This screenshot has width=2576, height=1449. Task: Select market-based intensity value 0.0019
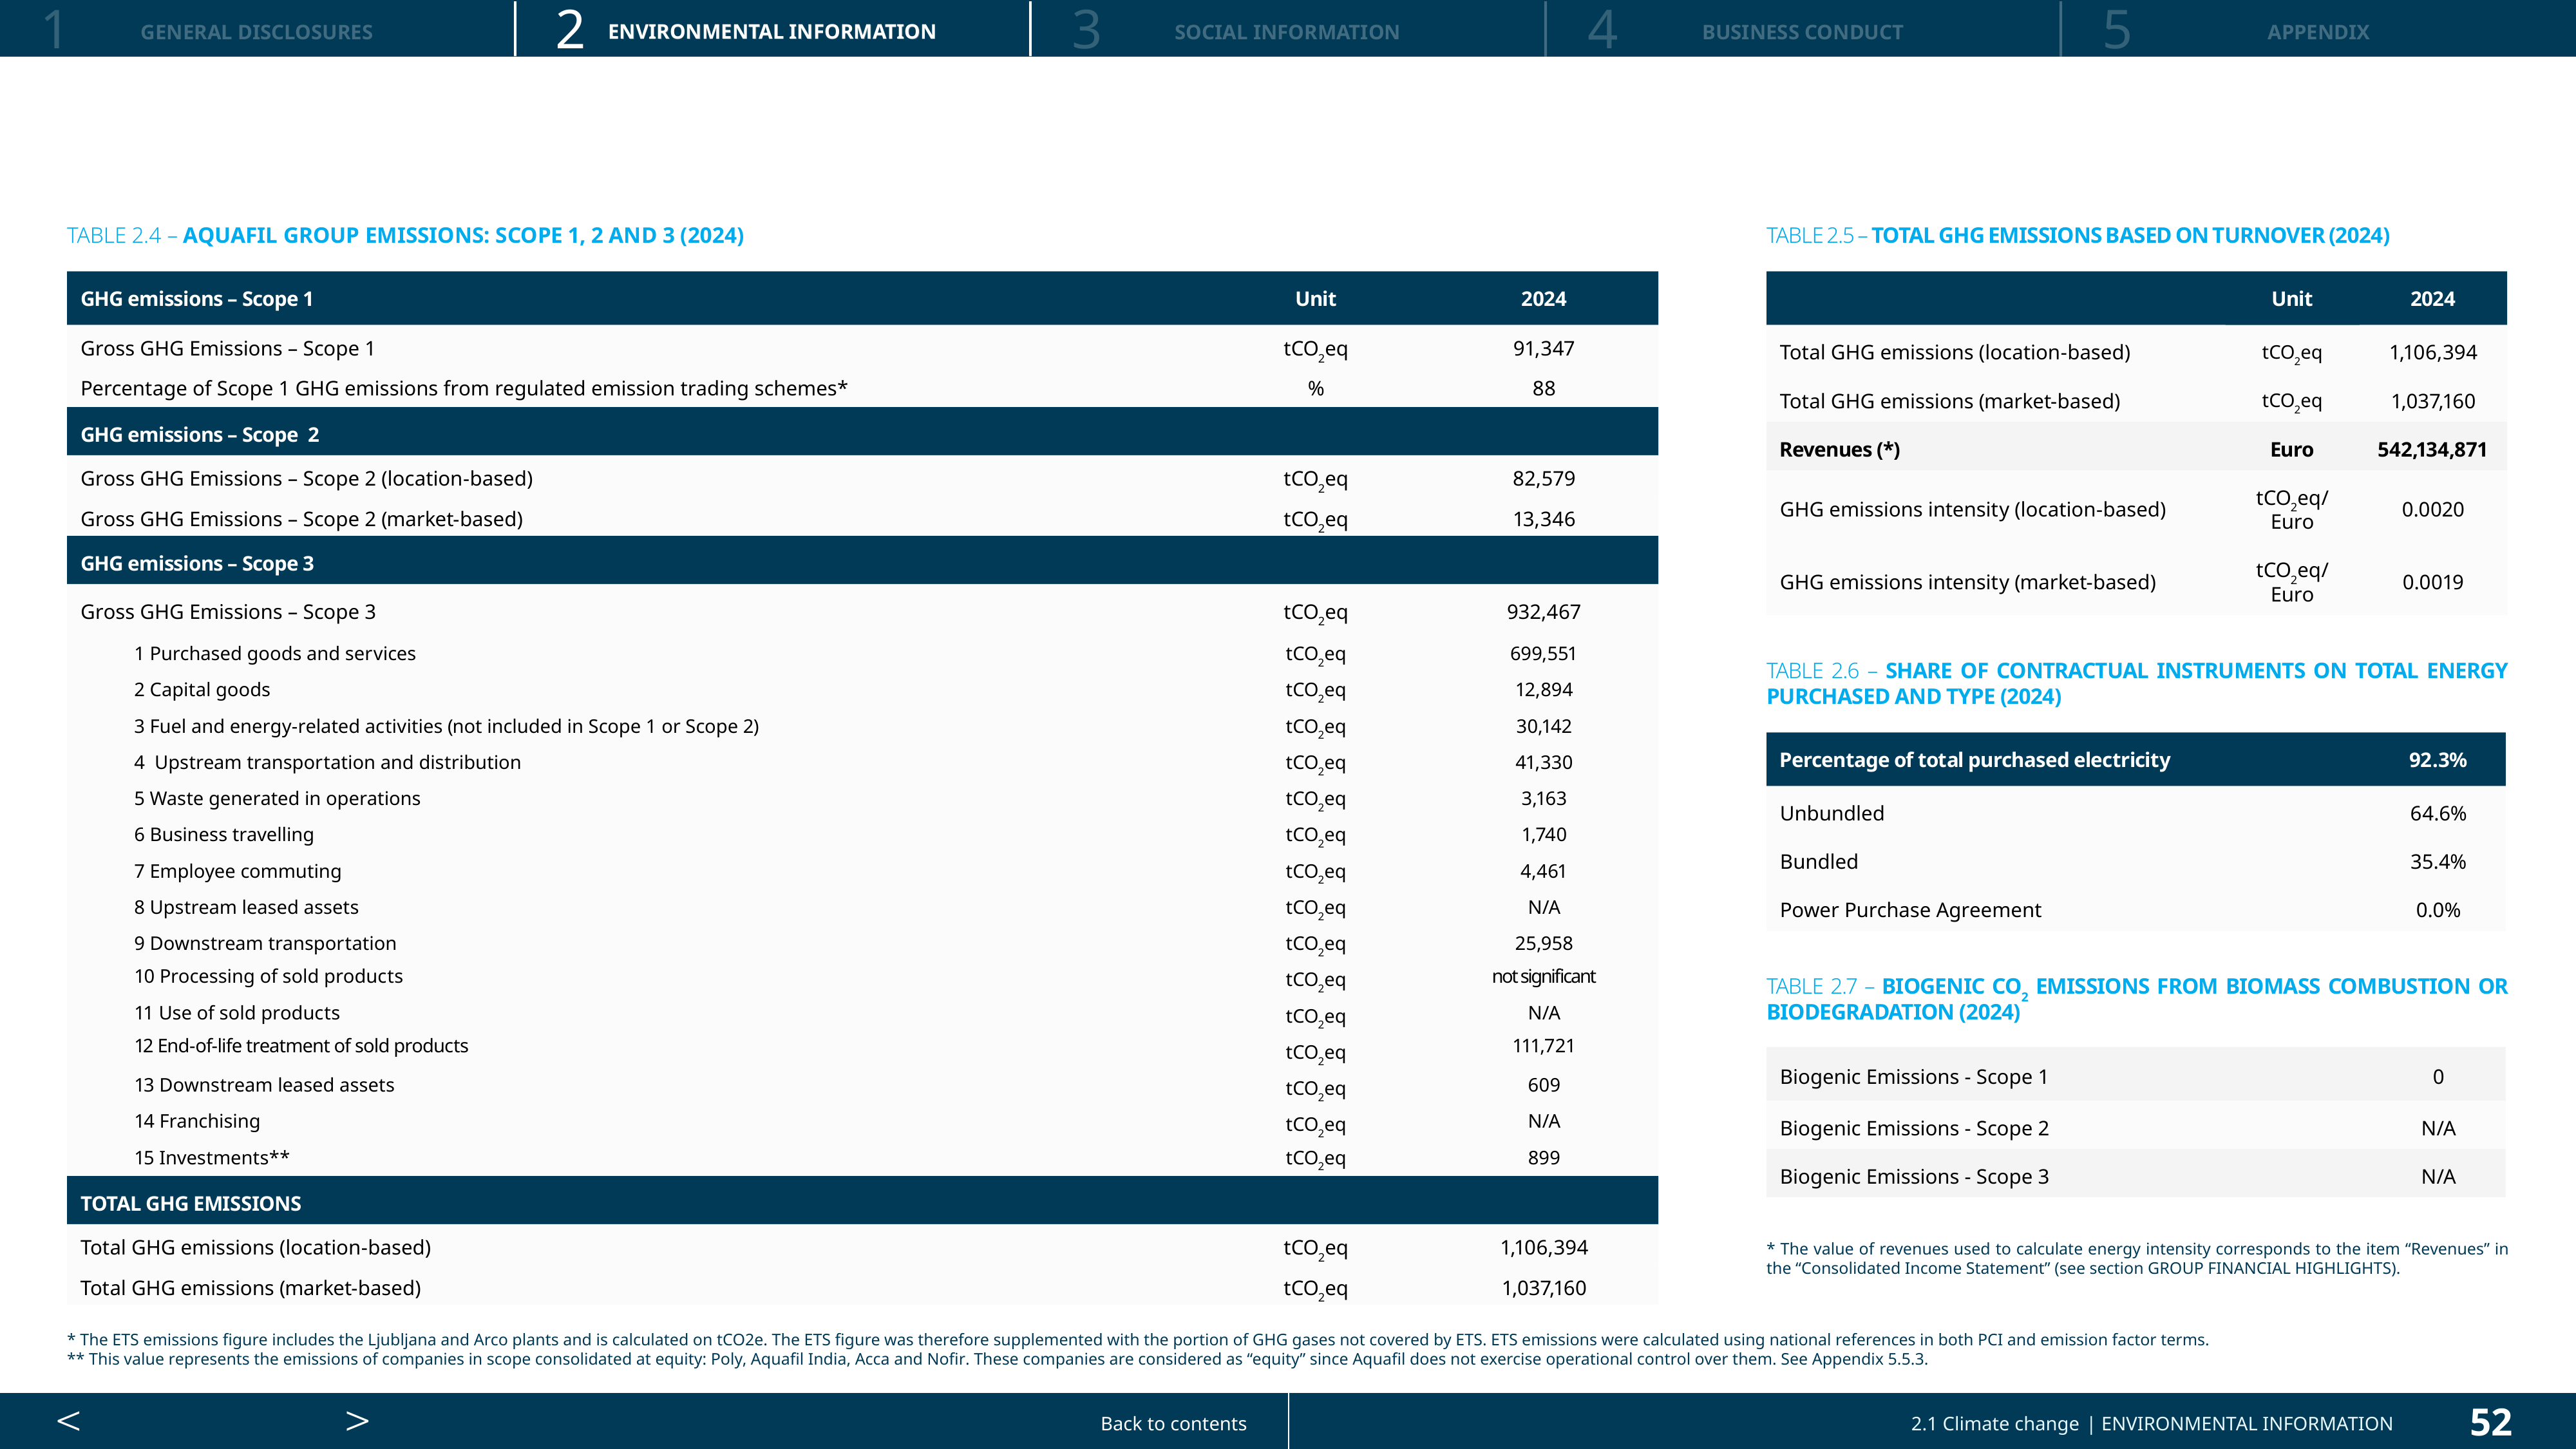2432,582
